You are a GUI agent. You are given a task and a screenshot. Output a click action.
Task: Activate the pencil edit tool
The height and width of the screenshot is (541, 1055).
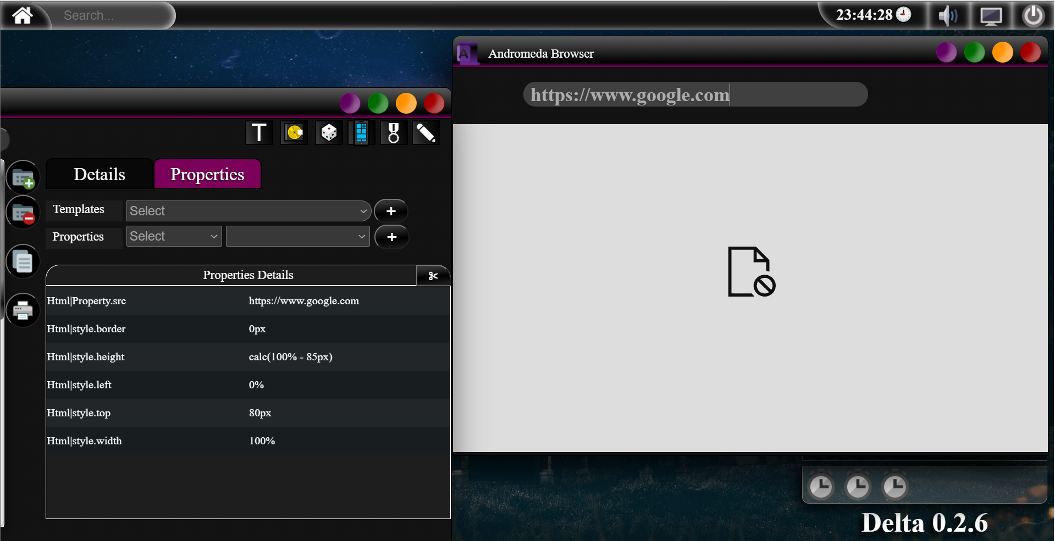click(x=426, y=132)
